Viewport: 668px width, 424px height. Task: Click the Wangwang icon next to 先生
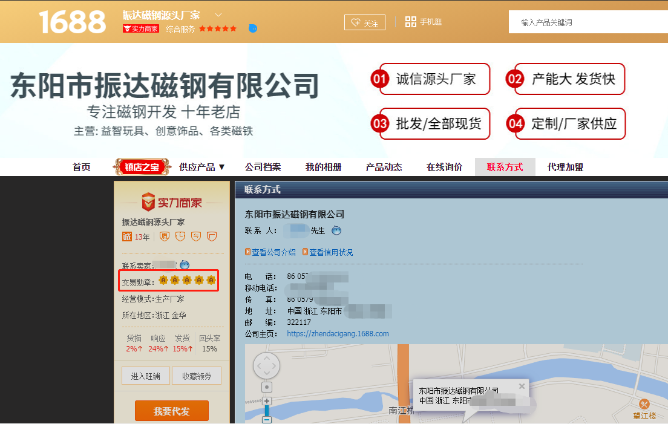point(336,230)
